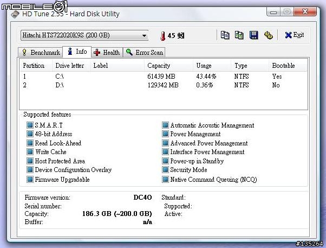This screenshot has height=248, width=326.
Task: Minimize the HD Tune window
Action: [x=273, y=11]
